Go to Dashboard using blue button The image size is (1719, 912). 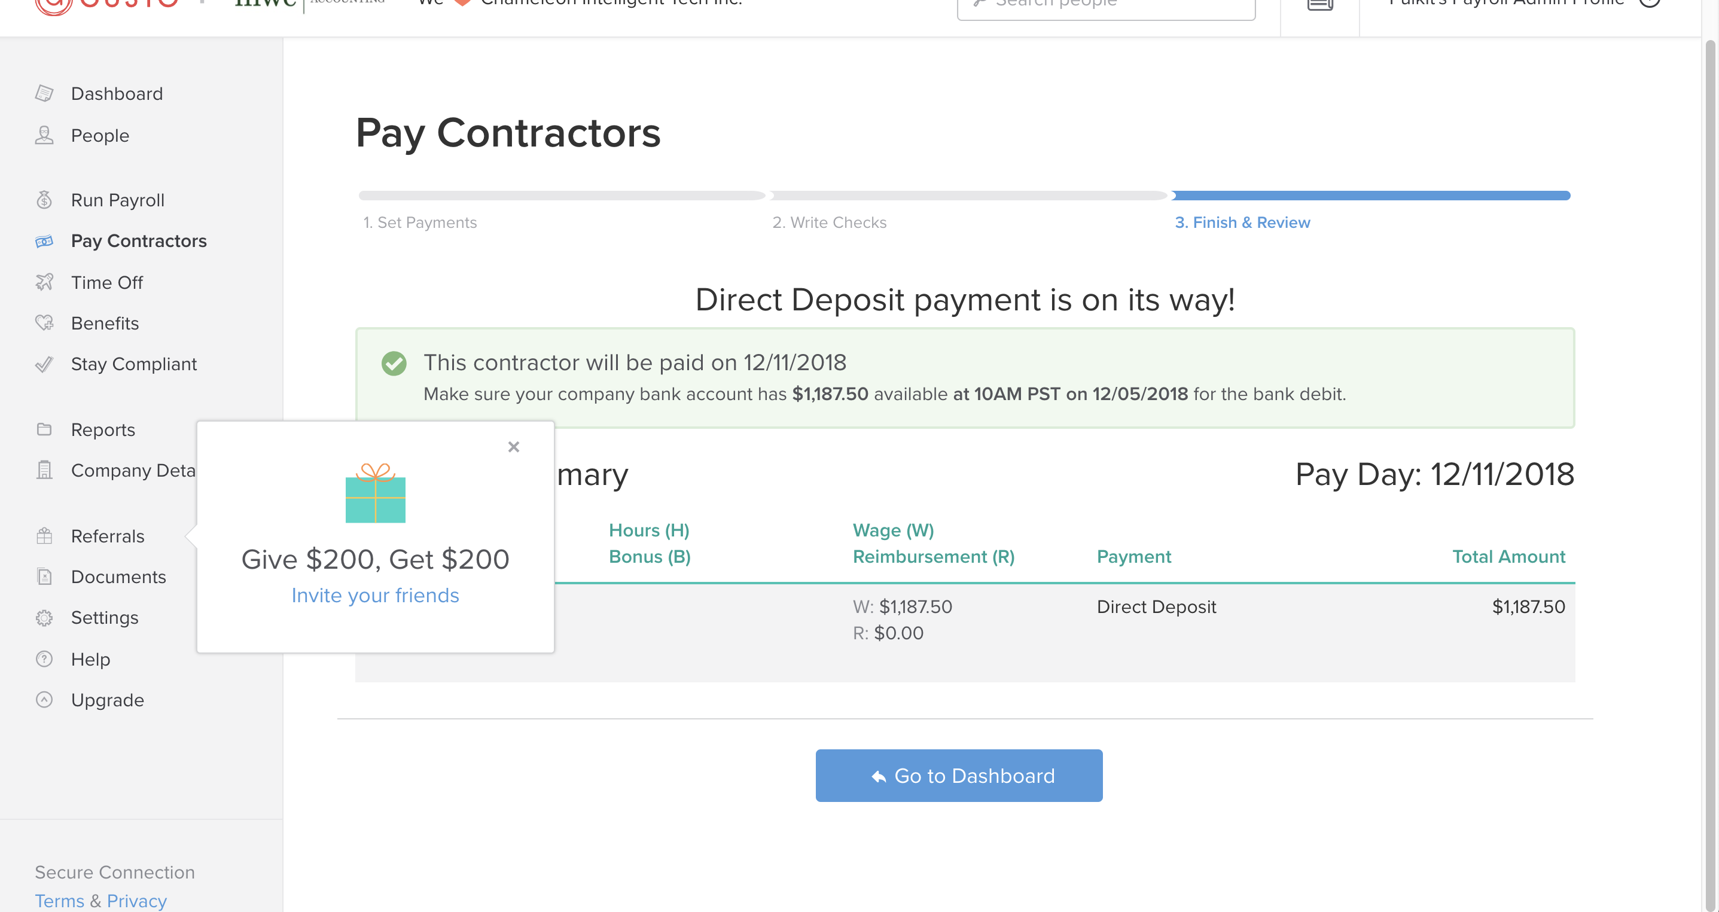point(959,775)
